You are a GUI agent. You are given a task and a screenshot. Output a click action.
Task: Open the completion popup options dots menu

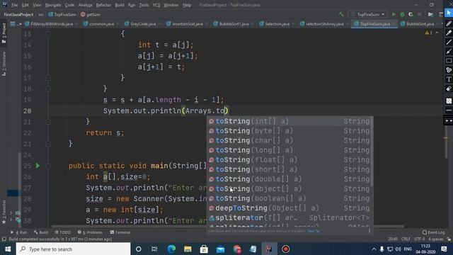(x=369, y=231)
